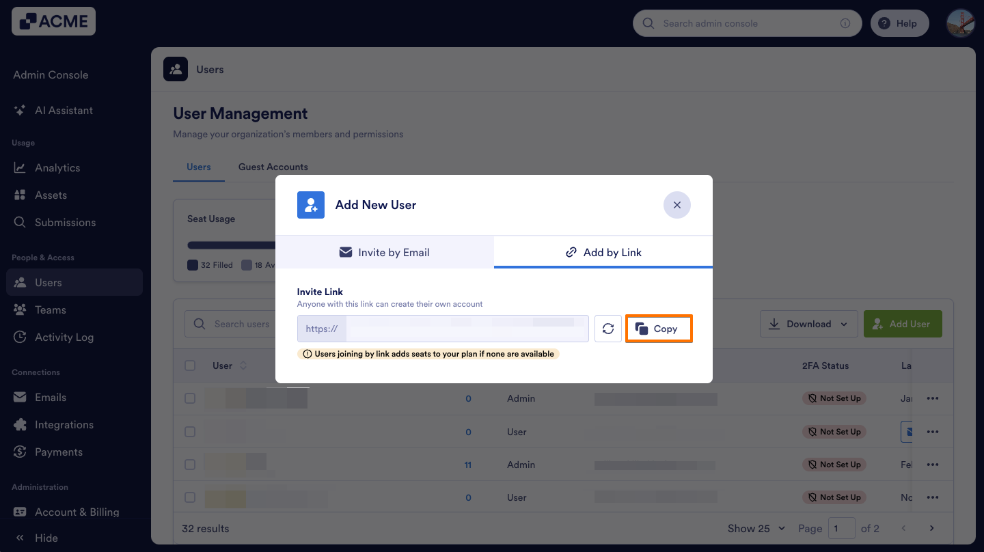Tick the checkbox next to the Admin with 11 assets
The height and width of the screenshot is (552, 984).
[x=190, y=464]
